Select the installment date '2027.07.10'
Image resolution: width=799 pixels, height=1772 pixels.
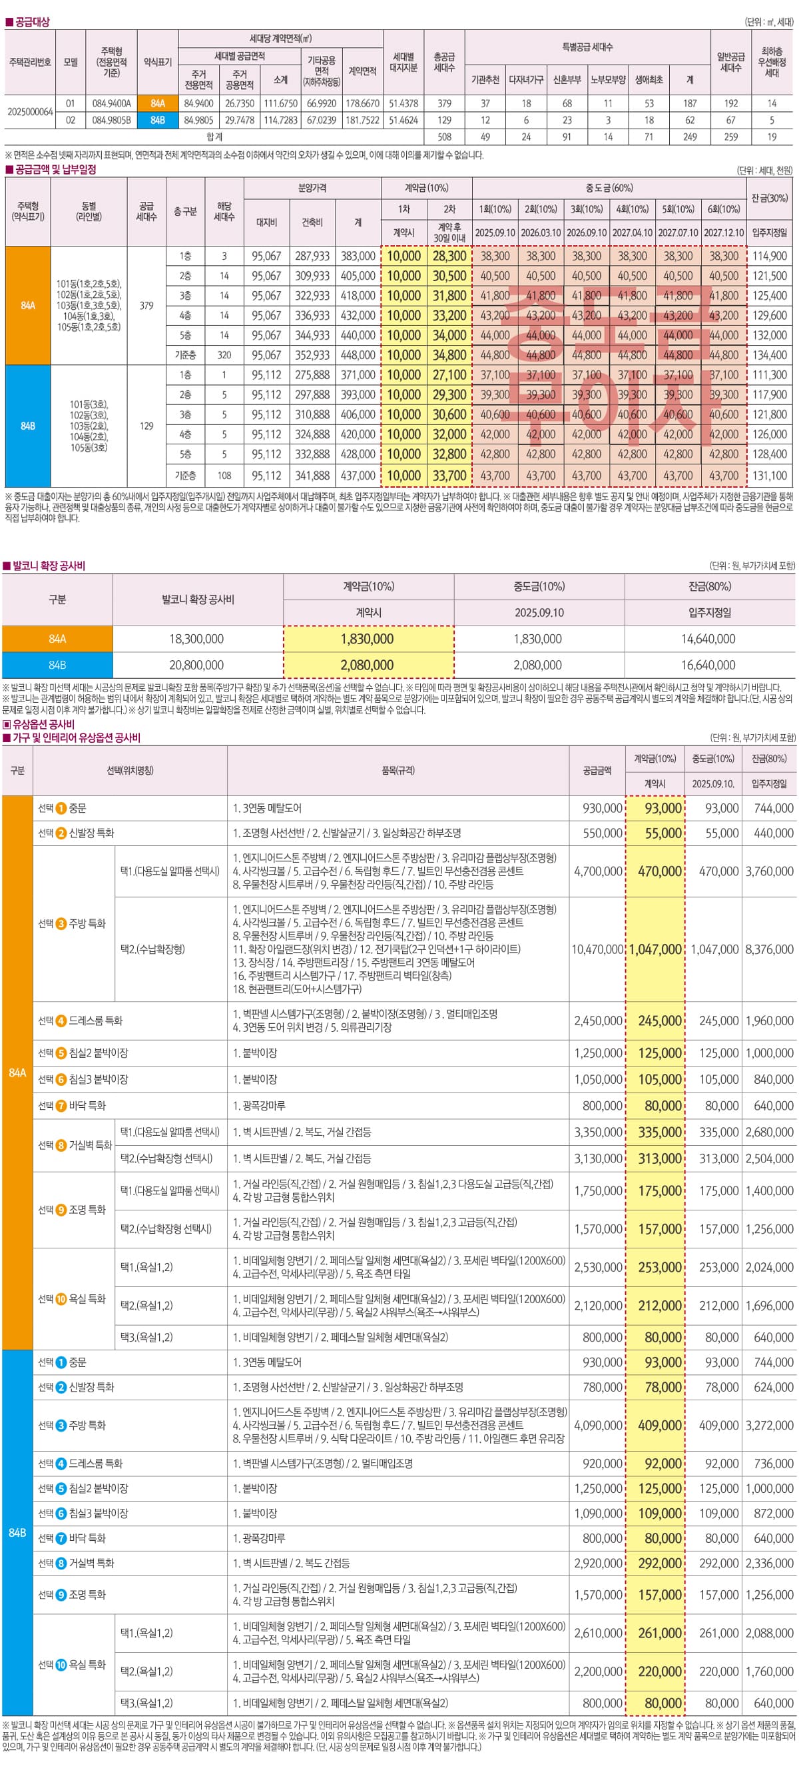coord(678,232)
